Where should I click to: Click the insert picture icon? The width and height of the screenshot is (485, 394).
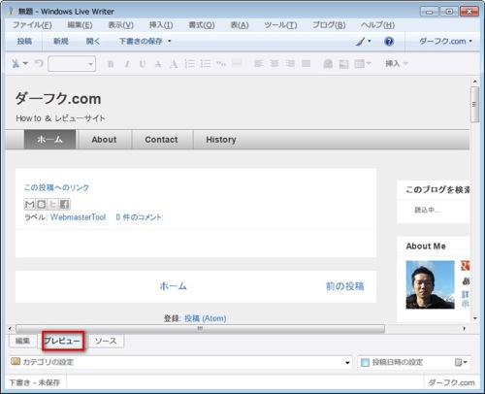(x=343, y=64)
